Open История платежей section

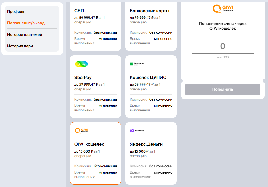point(25,34)
